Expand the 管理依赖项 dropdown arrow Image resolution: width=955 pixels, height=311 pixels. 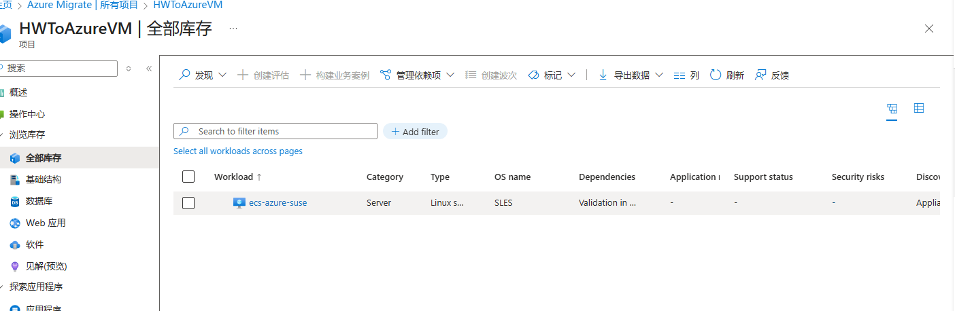point(450,75)
